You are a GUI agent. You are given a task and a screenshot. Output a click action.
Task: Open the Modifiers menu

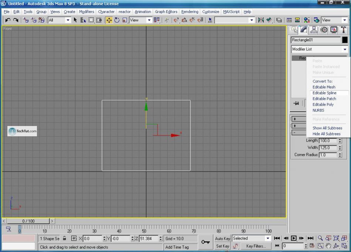(x=86, y=12)
